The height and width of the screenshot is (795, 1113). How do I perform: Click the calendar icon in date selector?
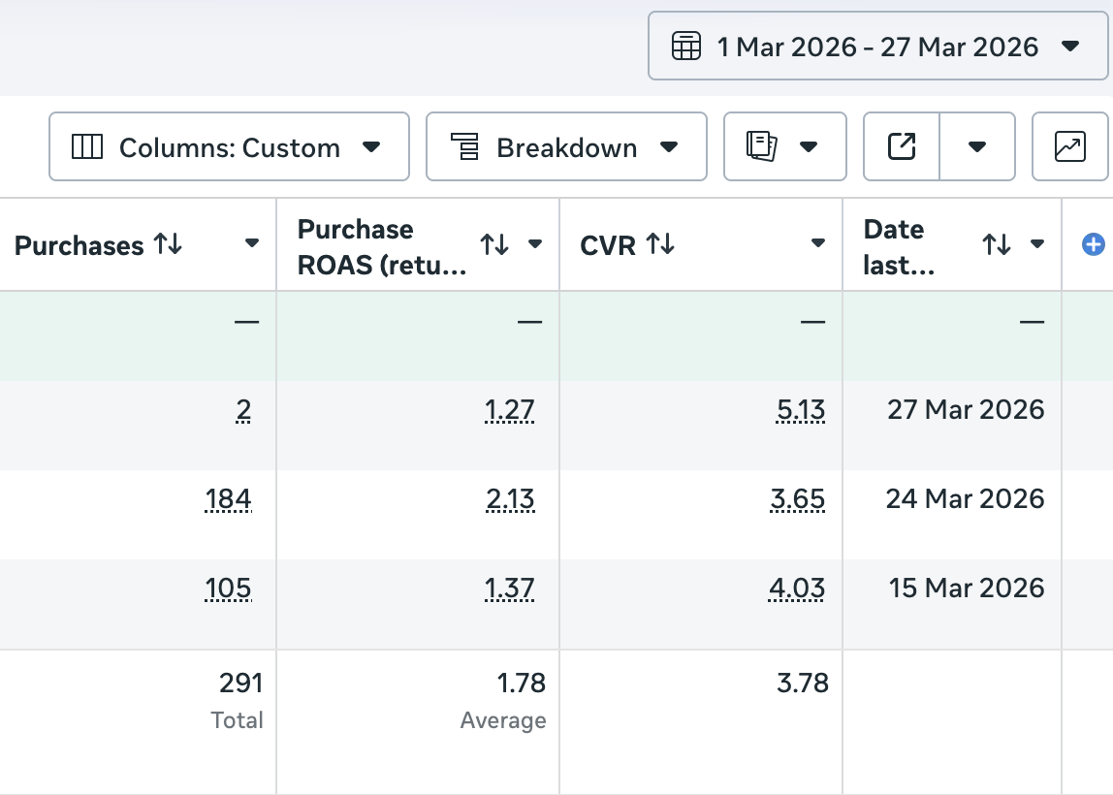click(x=685, y=47)
